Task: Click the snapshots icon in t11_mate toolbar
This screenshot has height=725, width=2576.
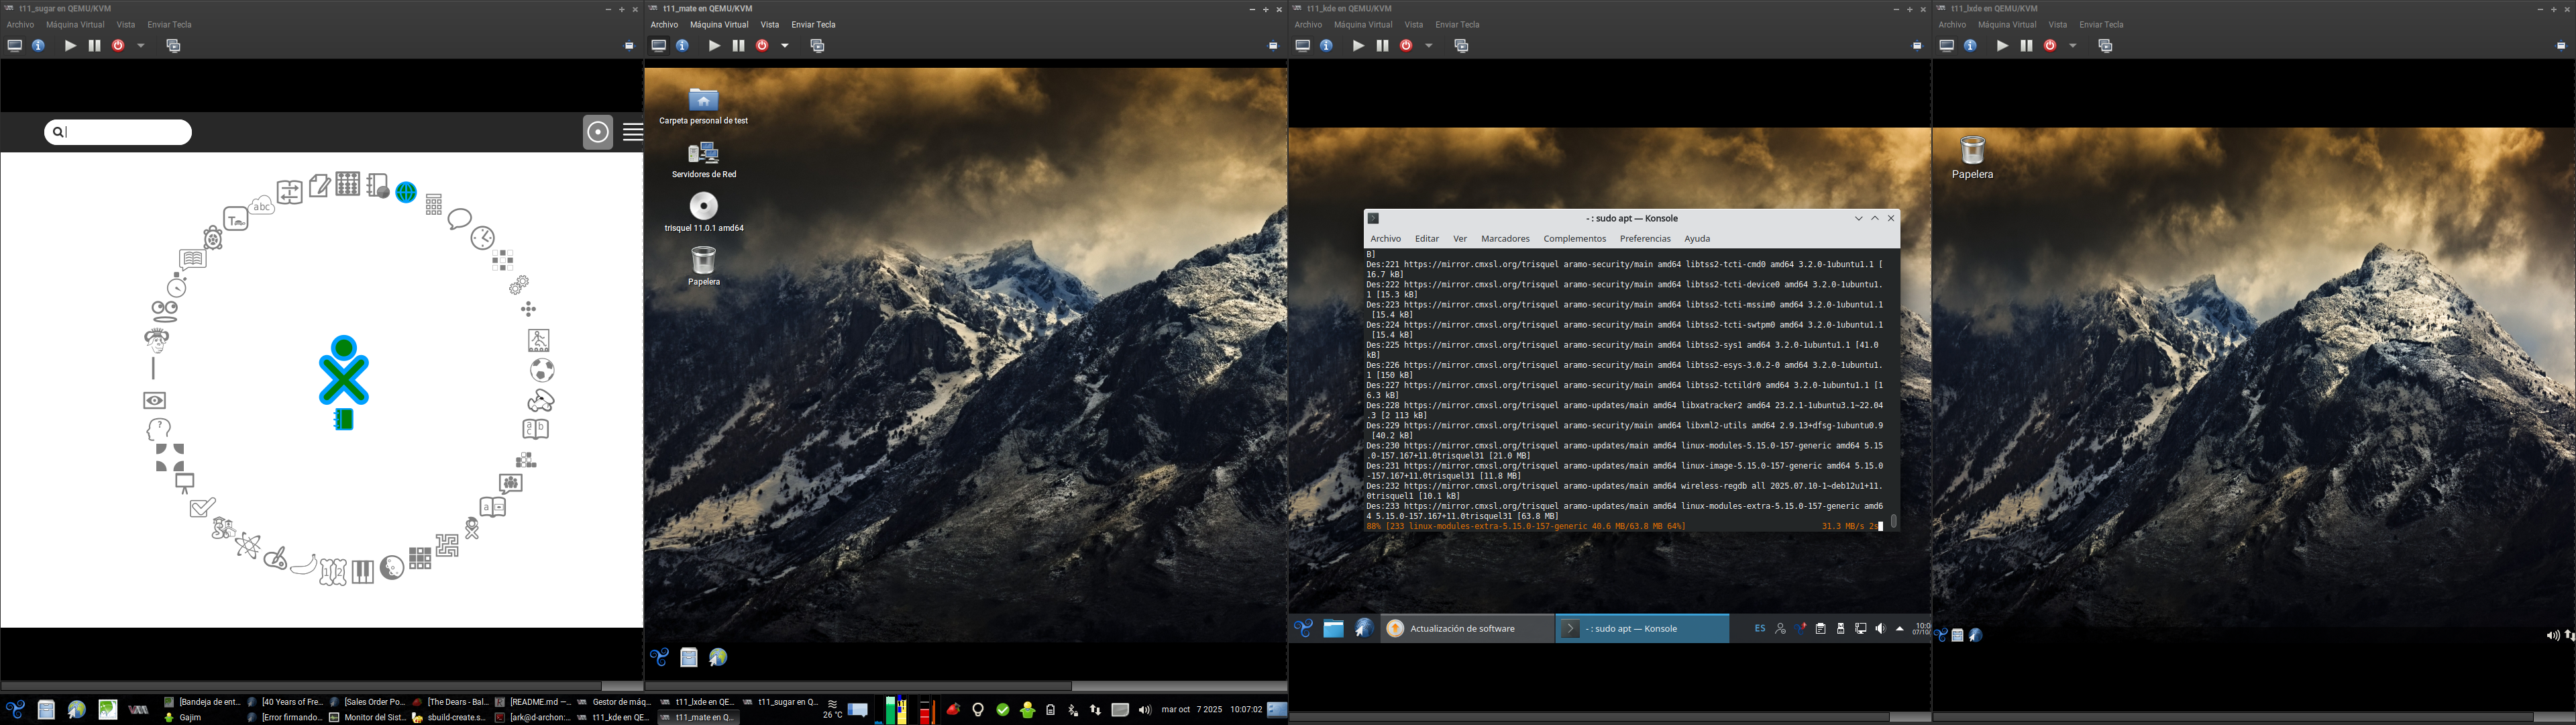Action: click(x=817, y=46)
